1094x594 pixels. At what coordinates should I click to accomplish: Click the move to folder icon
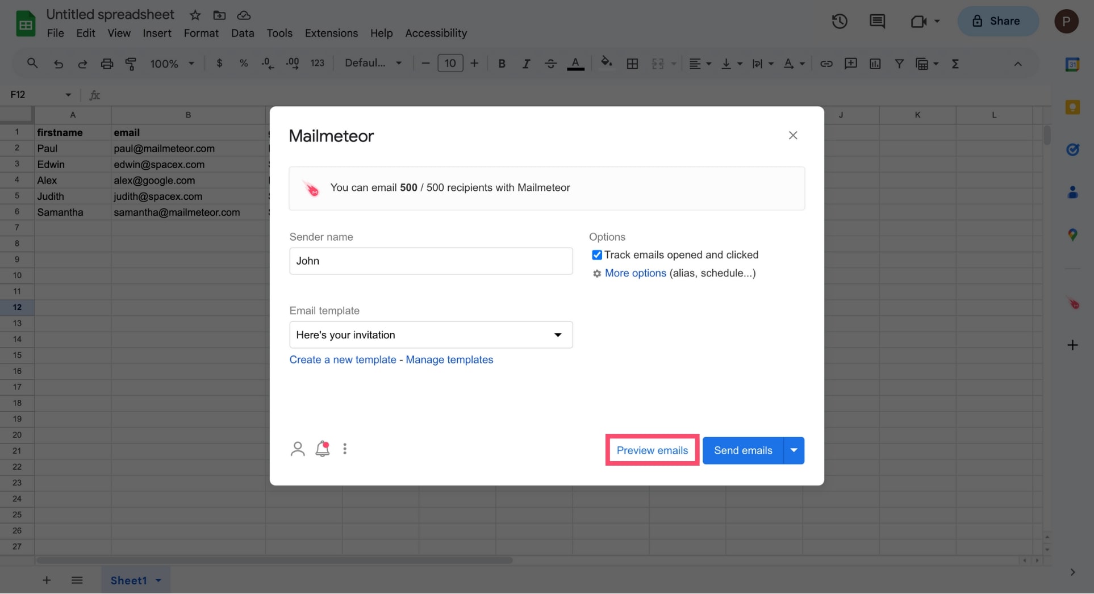219,15
